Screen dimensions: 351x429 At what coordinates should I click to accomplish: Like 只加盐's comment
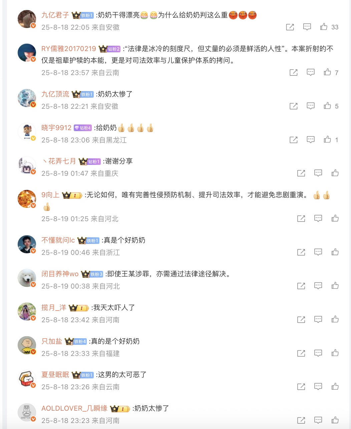pyautogui.click(x=335, y=353)
